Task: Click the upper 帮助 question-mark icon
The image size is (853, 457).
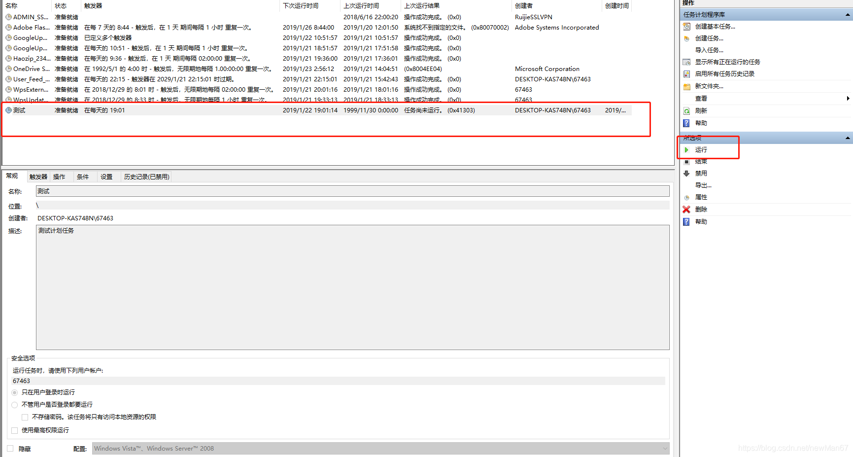Action: [686, 123]
